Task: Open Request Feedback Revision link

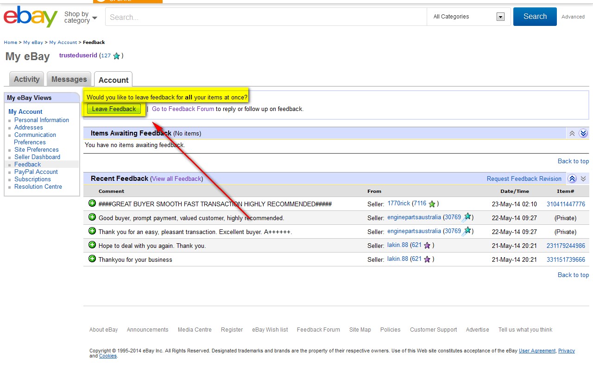Action: click(x=524, y=179)
